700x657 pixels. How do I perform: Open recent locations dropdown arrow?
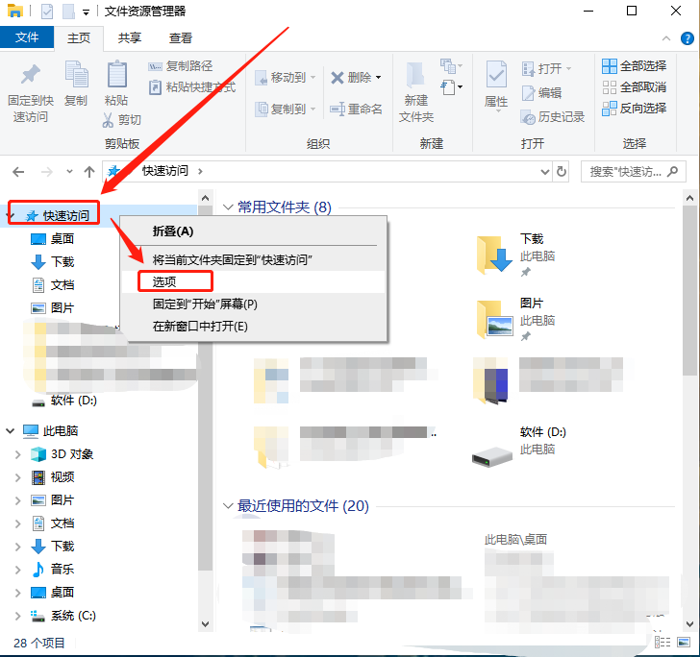[x=69, y=171]
